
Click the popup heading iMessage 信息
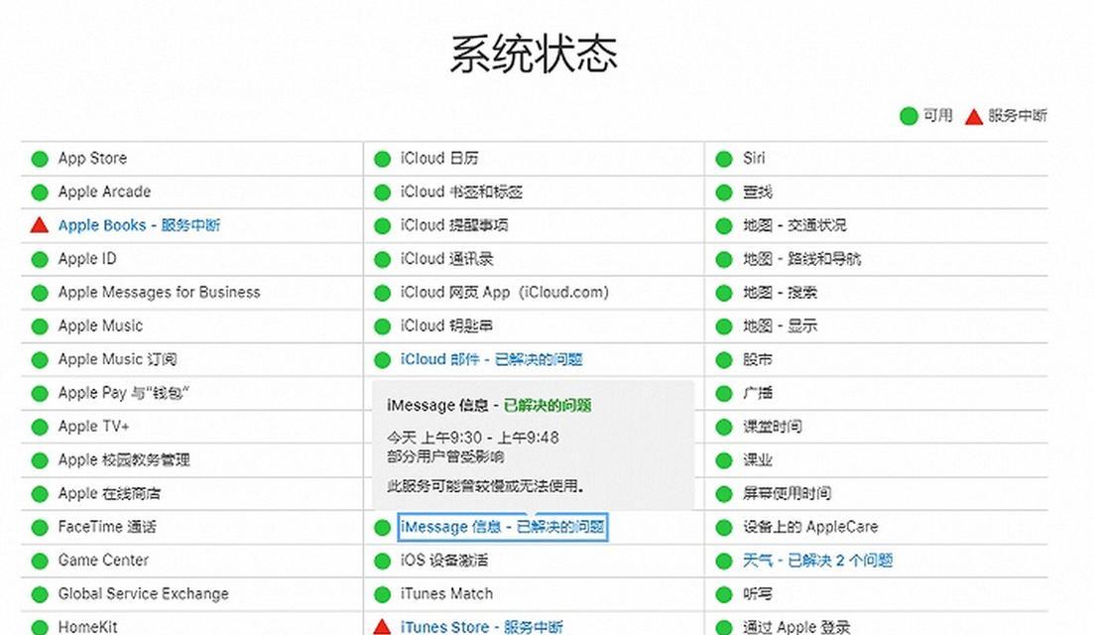[436, 406]
